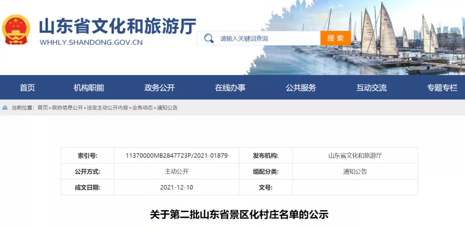Click the 组配分类 label cell
Image resolution: width=465 pixels, height=227 pixels.
[266, 171]
